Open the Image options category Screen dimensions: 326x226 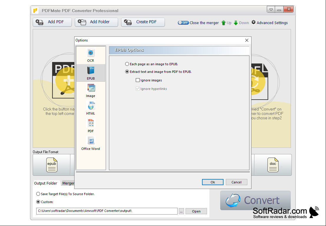pos(91,91)
